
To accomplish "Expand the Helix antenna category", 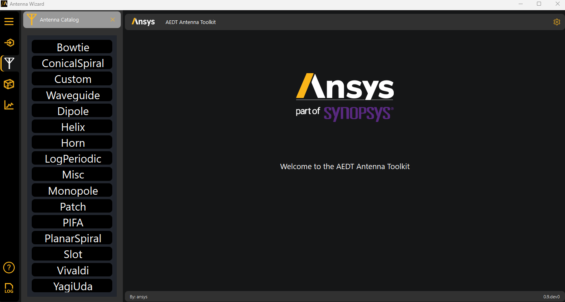I will [72, 126].
